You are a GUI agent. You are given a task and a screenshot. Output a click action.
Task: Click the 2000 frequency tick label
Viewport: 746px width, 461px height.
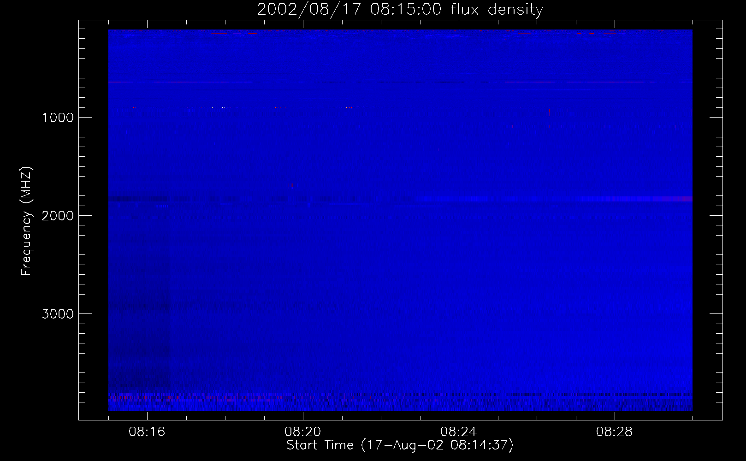click(x=58, y=216)
